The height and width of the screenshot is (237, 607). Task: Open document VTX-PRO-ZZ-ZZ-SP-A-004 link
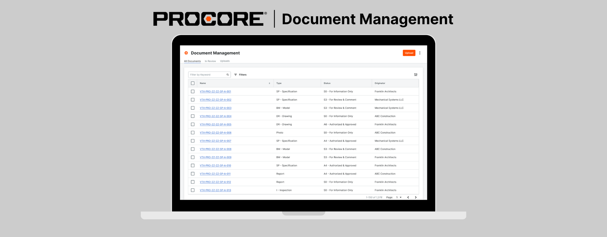(x=215, y=116)
